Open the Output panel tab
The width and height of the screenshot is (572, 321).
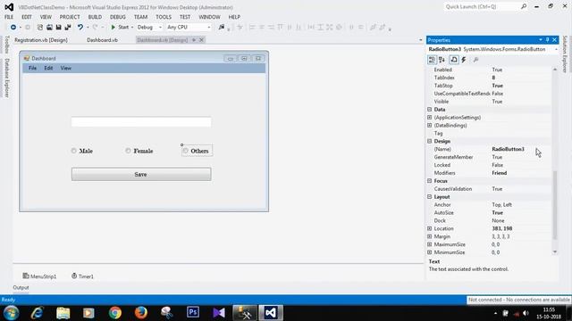pyautogui.click(x=21, y=287)
